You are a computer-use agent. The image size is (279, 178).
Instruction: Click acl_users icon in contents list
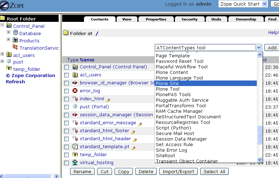75,75
